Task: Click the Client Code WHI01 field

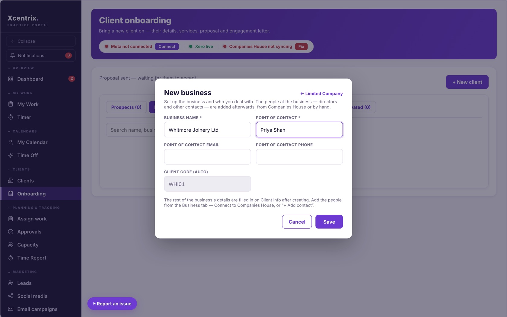Action: (x=207, y=184)
